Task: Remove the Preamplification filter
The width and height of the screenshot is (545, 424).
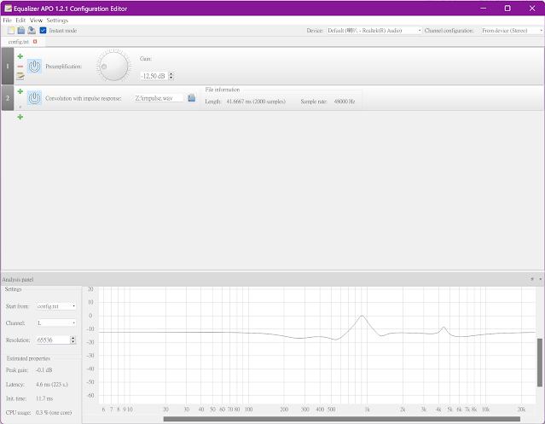Action: click(20, 67)
